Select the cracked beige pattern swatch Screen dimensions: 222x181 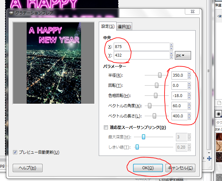[219, 147]
